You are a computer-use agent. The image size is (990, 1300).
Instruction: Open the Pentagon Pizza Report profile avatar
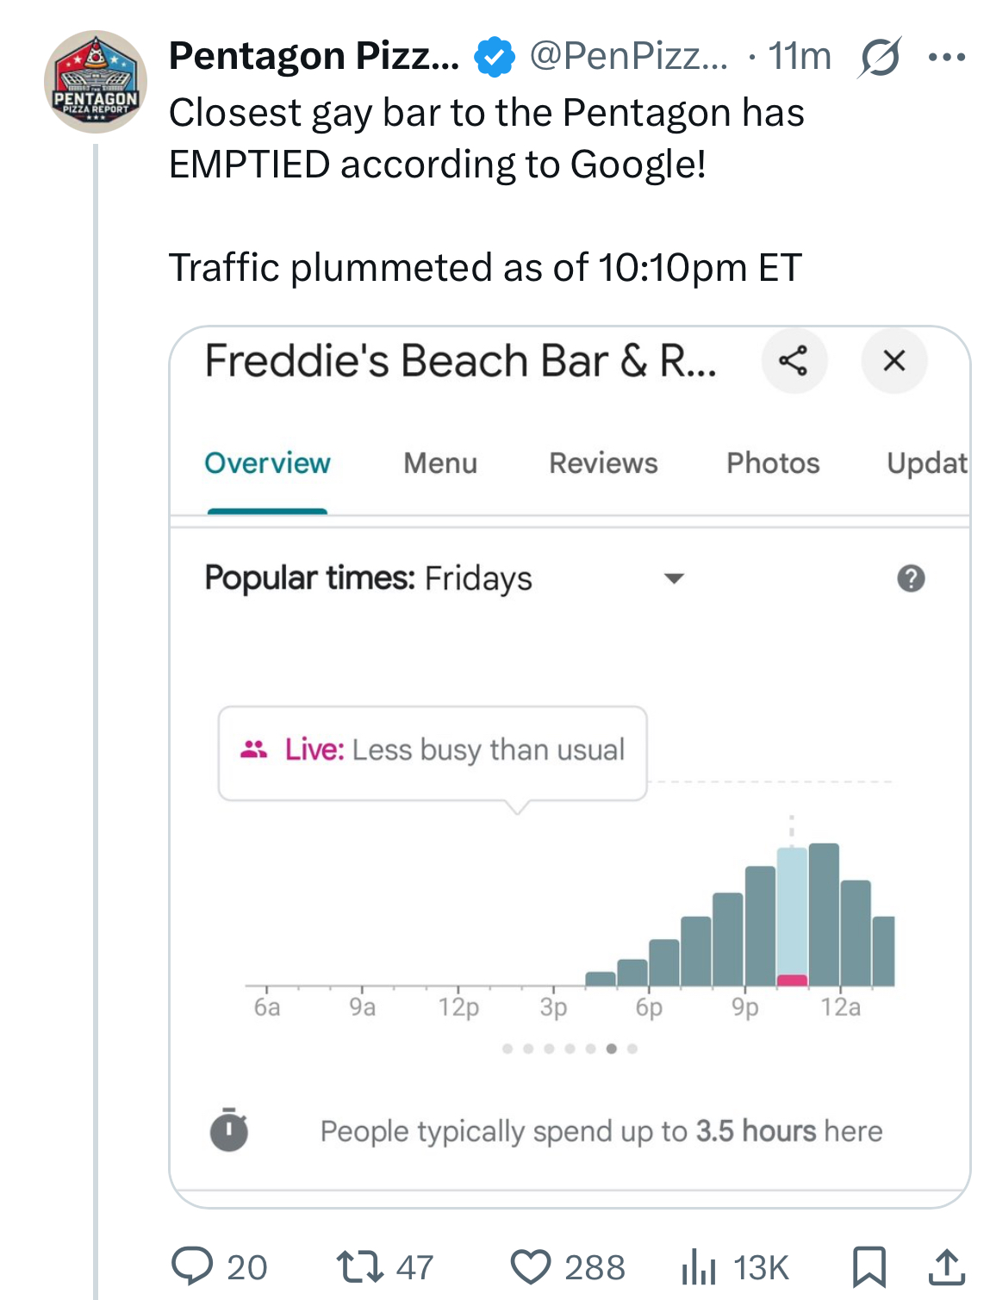(96, 82)
